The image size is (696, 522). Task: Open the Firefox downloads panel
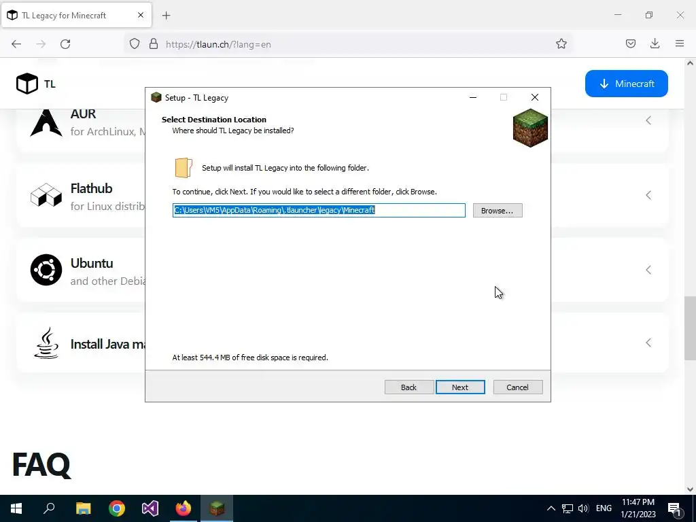click(655, 43)
